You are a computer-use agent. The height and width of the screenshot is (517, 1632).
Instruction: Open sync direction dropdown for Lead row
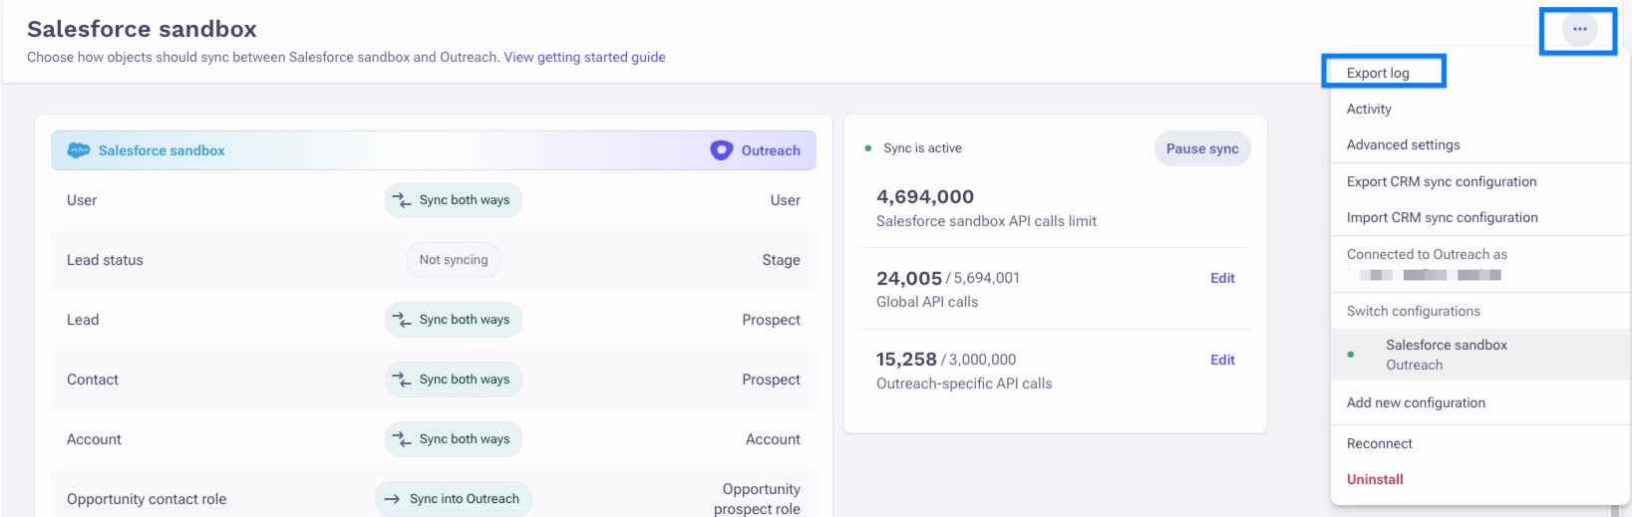pos(454,320)
